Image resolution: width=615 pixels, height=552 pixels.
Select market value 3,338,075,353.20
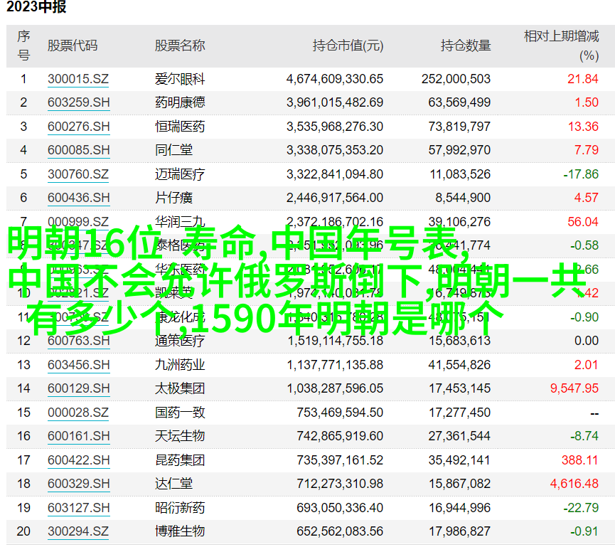(x=335, y=150)
